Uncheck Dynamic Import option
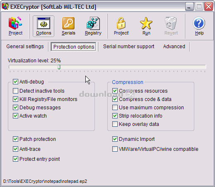This screenshot has width=215, height=187. pyautogui.click(x=115, y=139)
